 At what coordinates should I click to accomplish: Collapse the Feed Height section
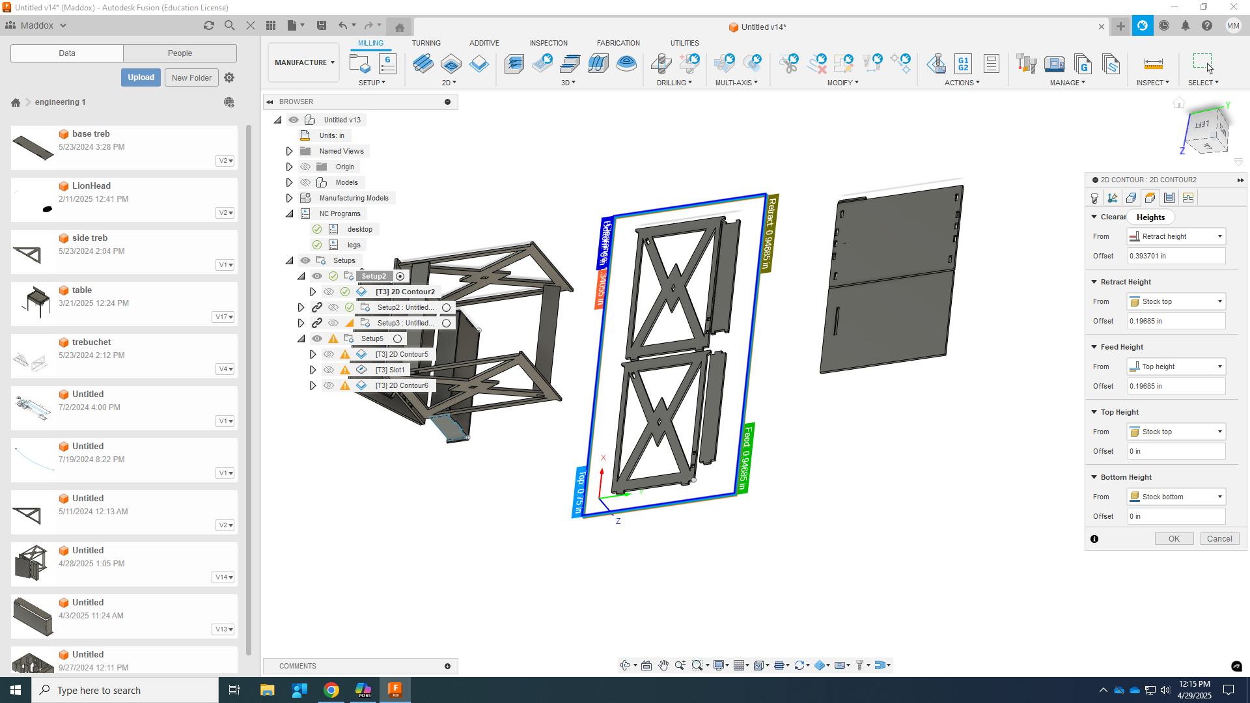pyautogui.click(x=1094, y=347)
